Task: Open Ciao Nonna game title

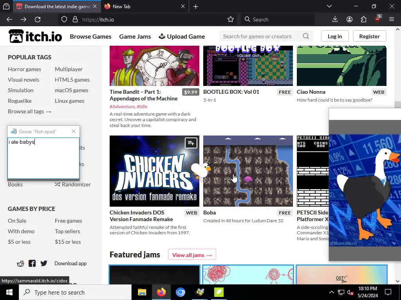Action: point(311,92)
